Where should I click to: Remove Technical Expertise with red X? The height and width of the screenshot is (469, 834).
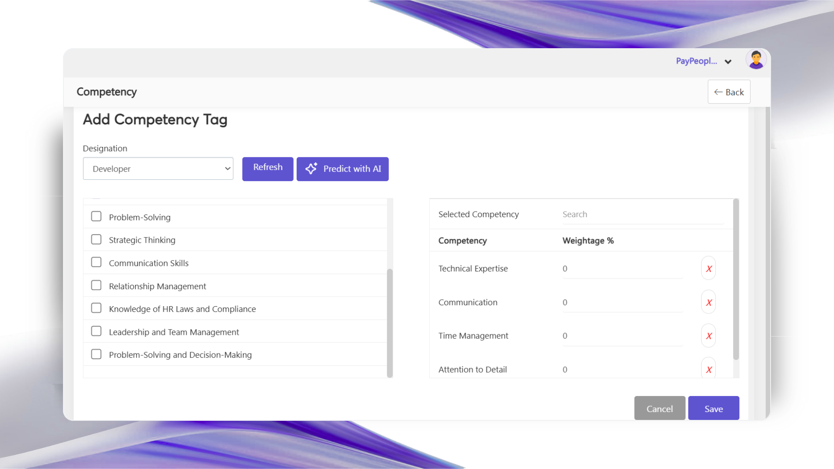tap(708, 269)
